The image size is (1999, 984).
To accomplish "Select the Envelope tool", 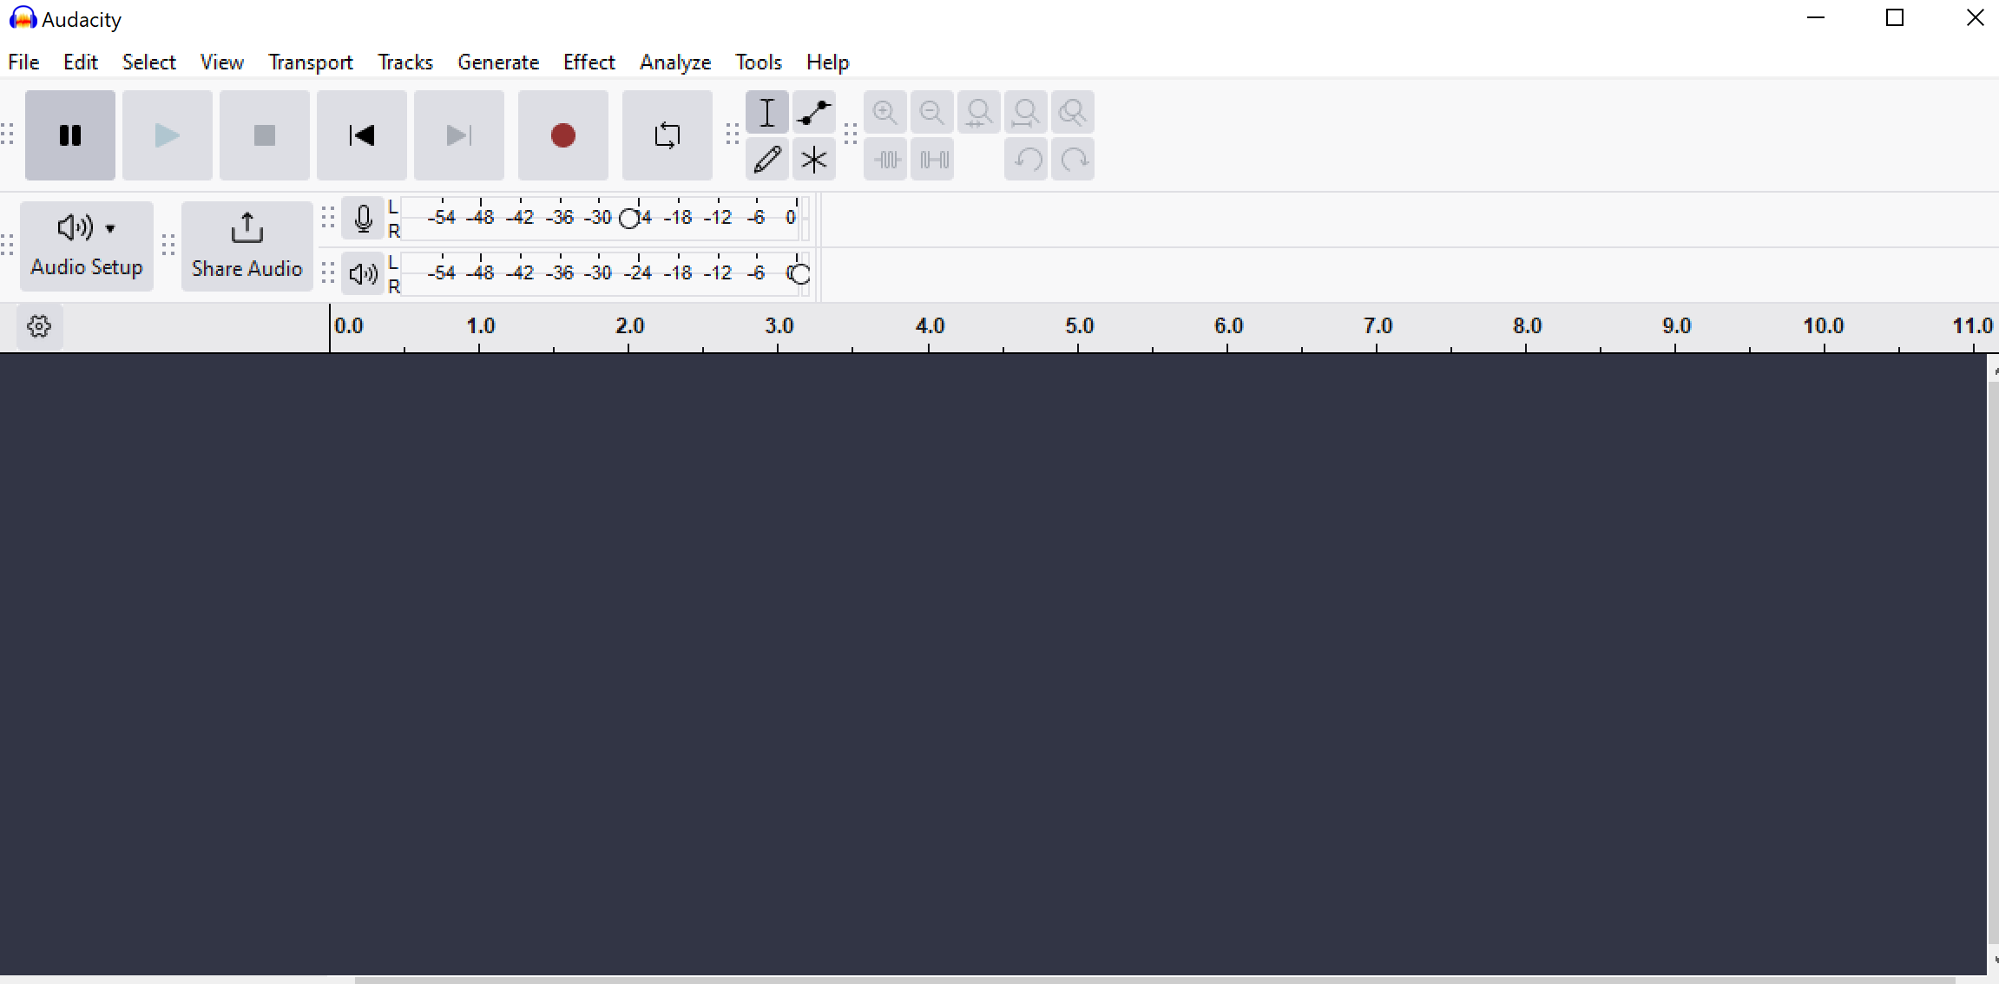I will [813, 113].
